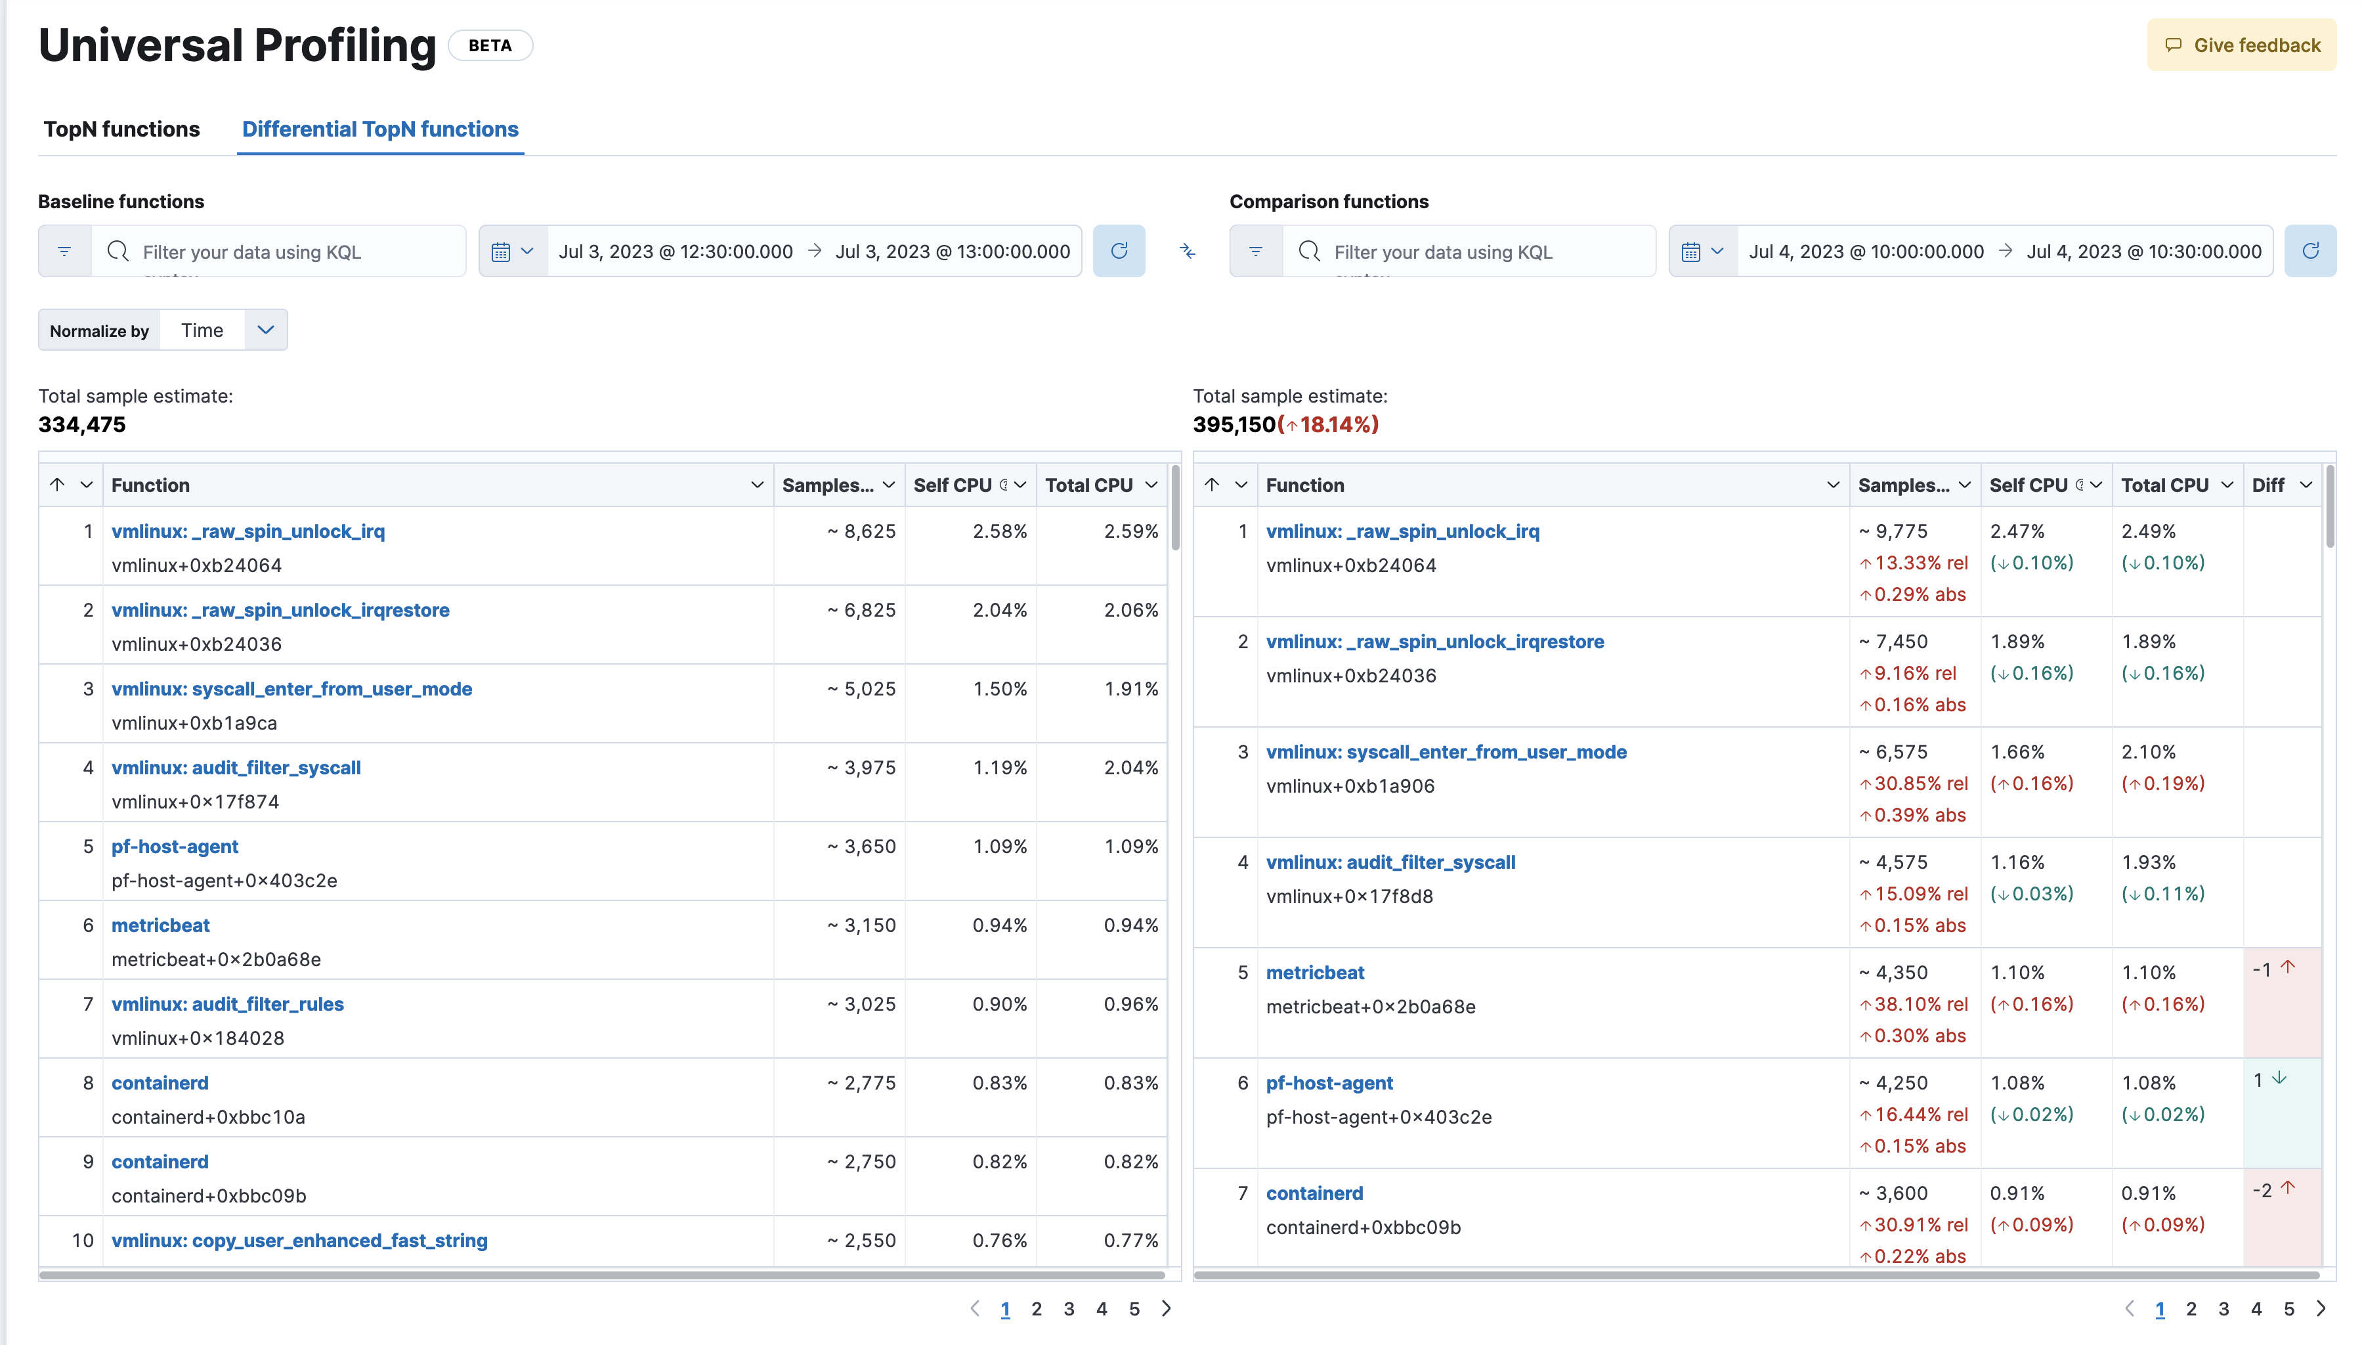Open comparison metricbeat function link
This screenshot has height=1345, width=2362.
click(x=1315, y=973)
